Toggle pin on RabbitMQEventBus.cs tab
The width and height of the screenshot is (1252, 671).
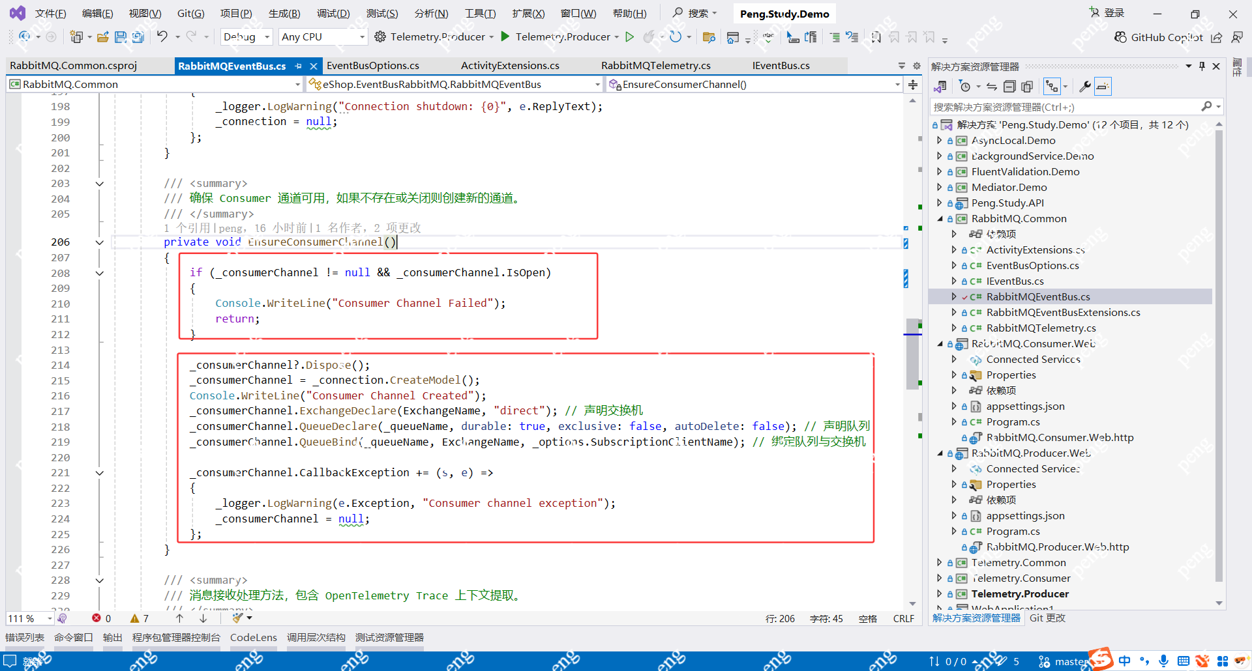299,66
